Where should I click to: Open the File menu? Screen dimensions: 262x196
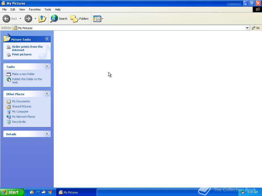(x=4, y=9)
